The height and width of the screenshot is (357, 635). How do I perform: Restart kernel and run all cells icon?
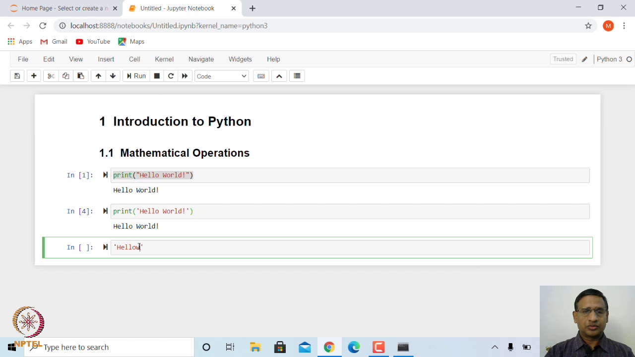click(x=185, y=76)
